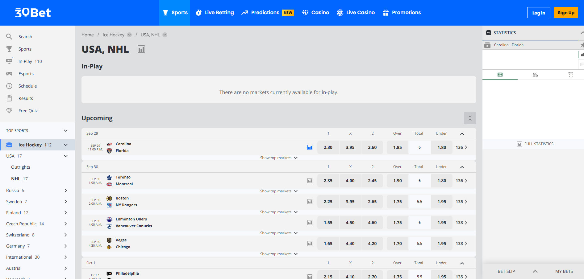
Task: Expand the Finland leagues
Action: pyautogui.click(x=66, y=213)
